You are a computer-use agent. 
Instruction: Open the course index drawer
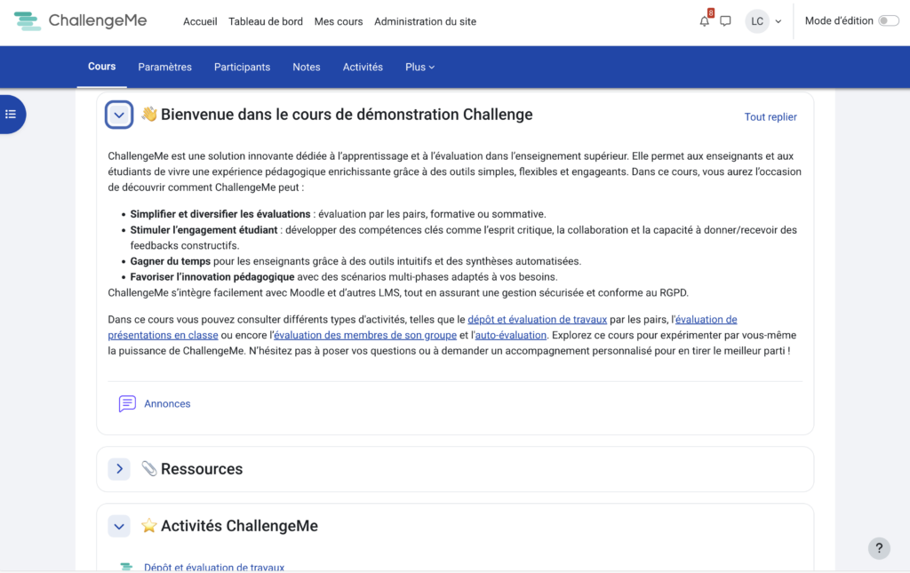coord(11,115)
